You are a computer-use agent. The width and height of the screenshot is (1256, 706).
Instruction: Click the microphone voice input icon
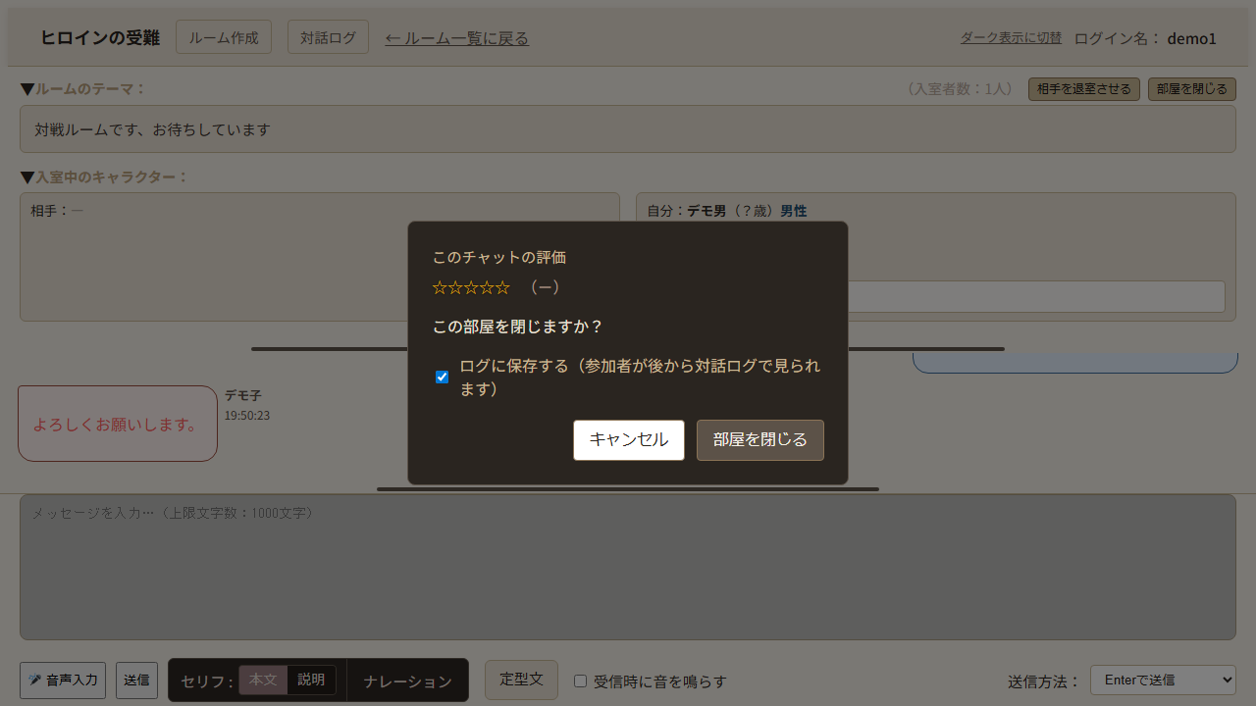[x=34, y=680]
